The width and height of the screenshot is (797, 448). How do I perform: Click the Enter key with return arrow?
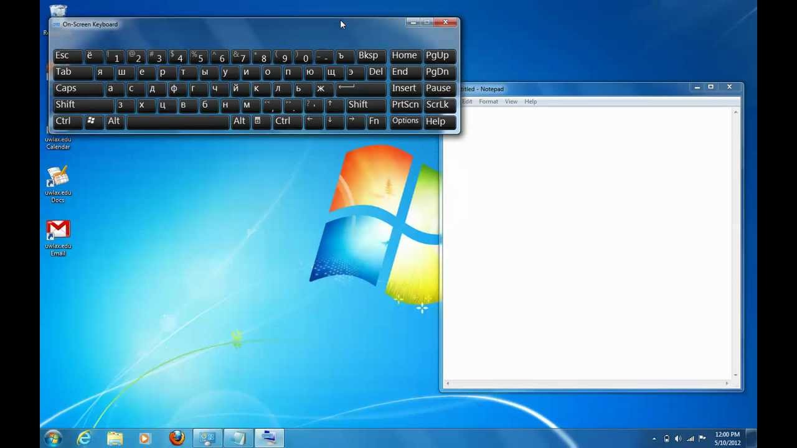(x=360, y=88)
